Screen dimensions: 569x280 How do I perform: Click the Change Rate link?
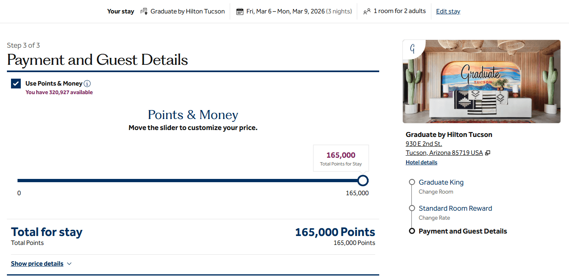click(434, 218)
